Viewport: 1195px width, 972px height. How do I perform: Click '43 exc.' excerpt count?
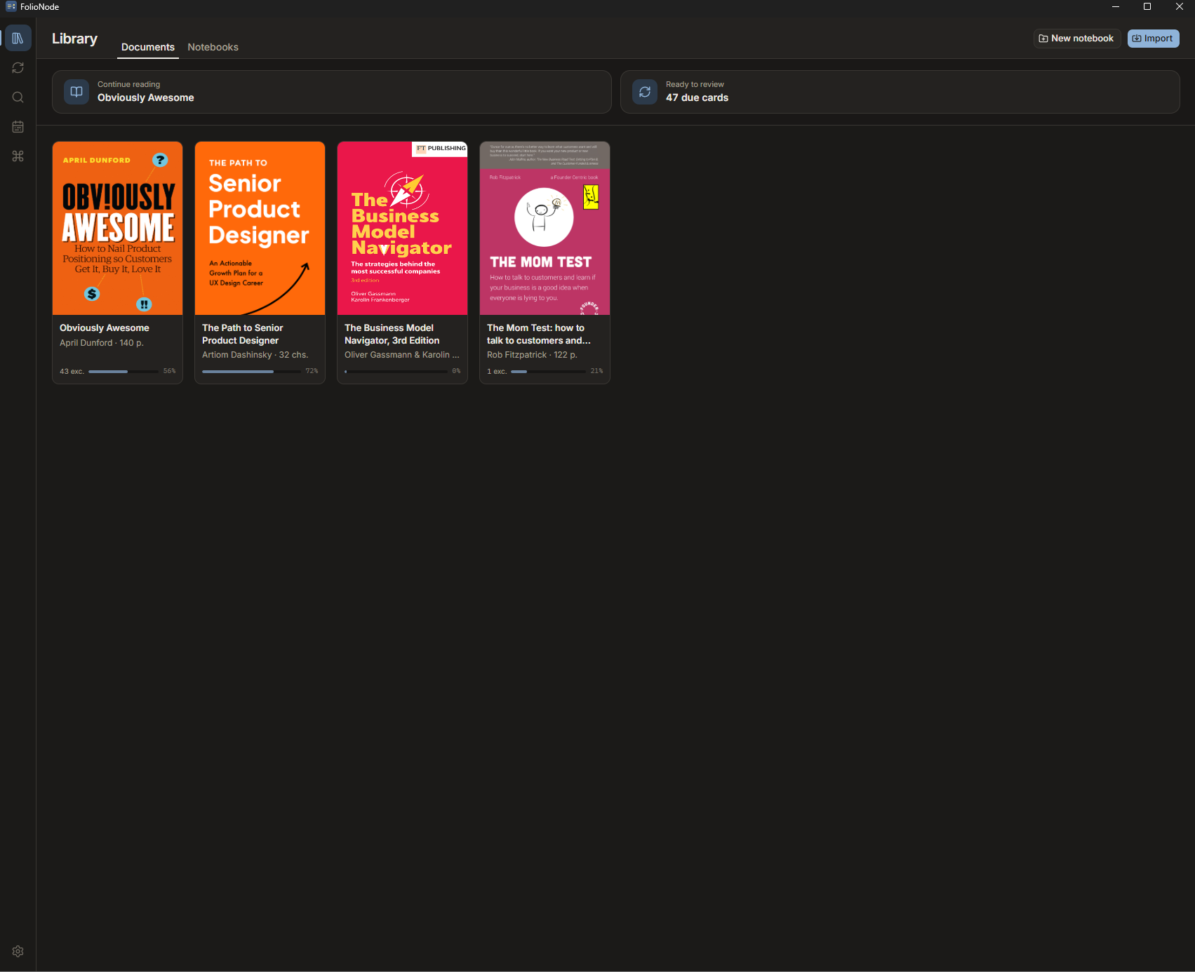point(72,371)
